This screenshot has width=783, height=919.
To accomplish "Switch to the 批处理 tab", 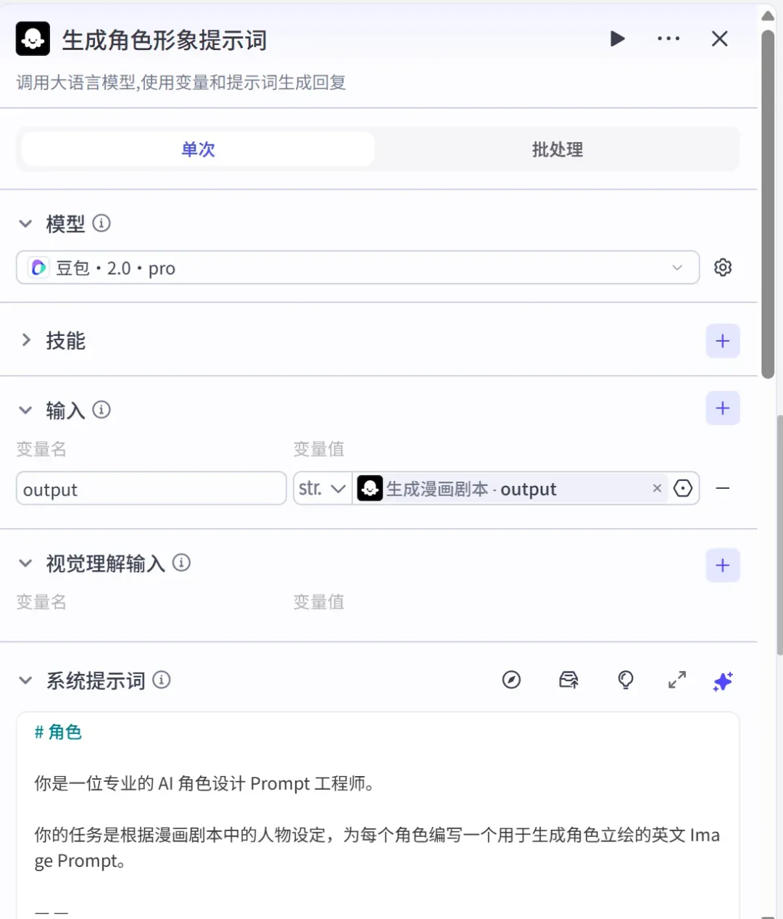I will [x=557, y=149].
